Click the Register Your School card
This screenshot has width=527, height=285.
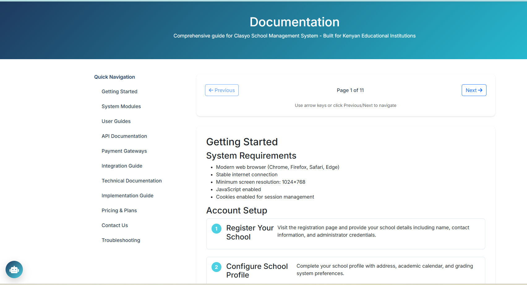[345, 234]
